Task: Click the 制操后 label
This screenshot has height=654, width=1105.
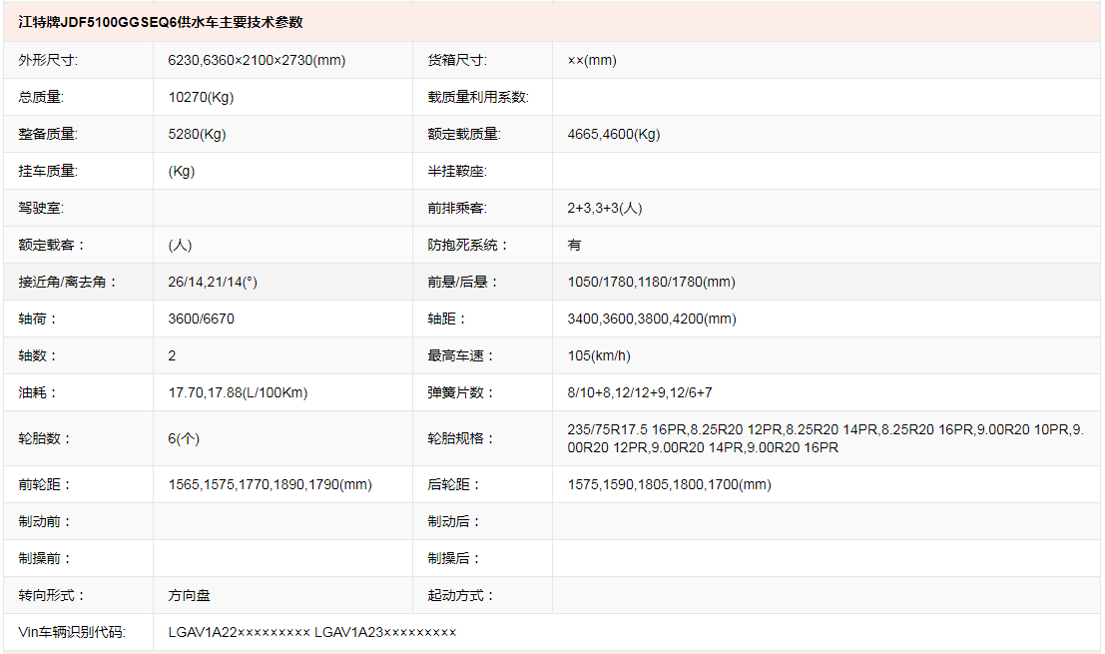Action: (x=454, y=559)
